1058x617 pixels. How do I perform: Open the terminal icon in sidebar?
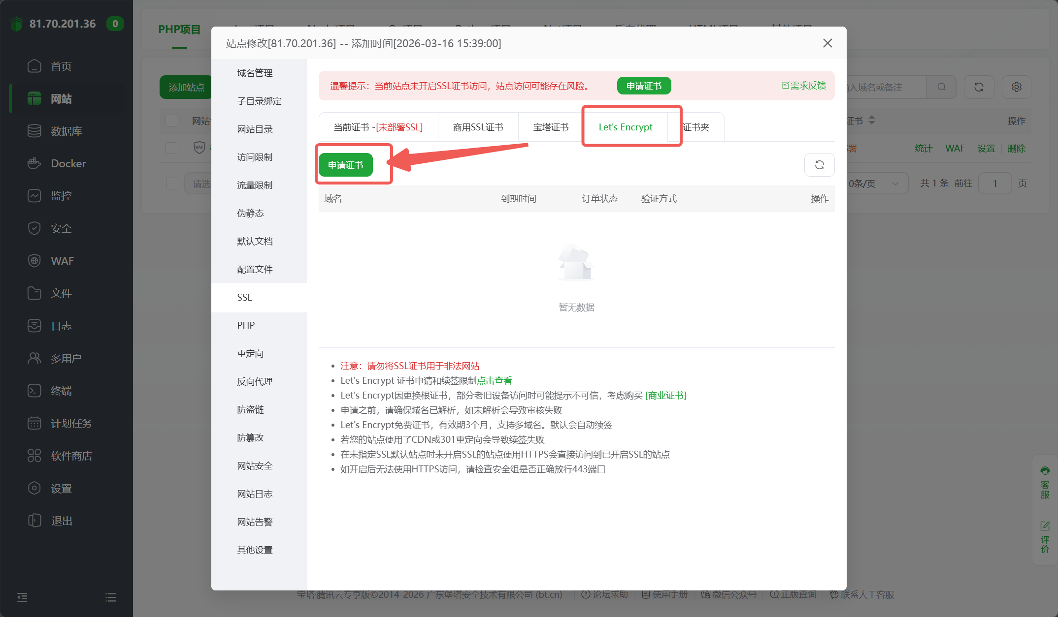point(34,391)
